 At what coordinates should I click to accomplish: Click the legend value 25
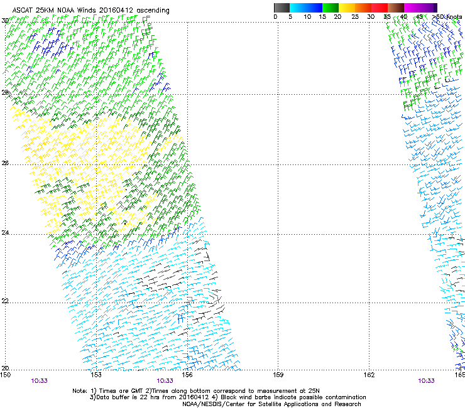coord(355,17)
